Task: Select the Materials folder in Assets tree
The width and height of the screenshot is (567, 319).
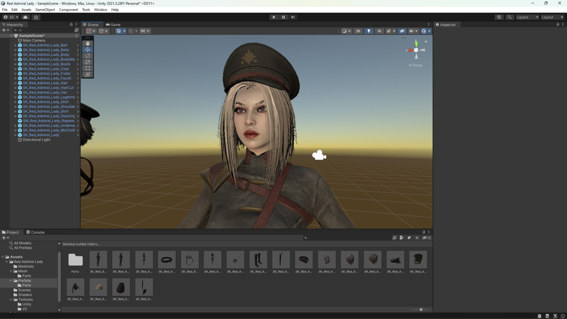Action: coord(26,267)
